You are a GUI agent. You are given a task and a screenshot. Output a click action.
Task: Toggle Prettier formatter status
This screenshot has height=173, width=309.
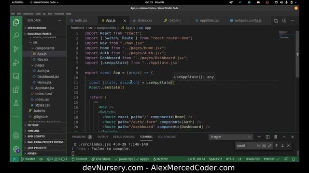[271, 159]
